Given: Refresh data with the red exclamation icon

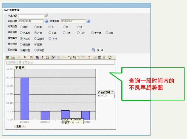Looking at the screenshot, I should tap(89, 57).
